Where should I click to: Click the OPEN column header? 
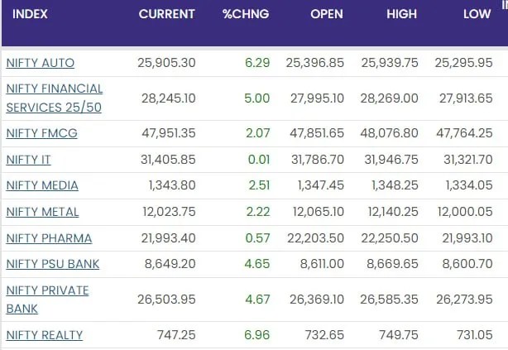coord(326,14)
